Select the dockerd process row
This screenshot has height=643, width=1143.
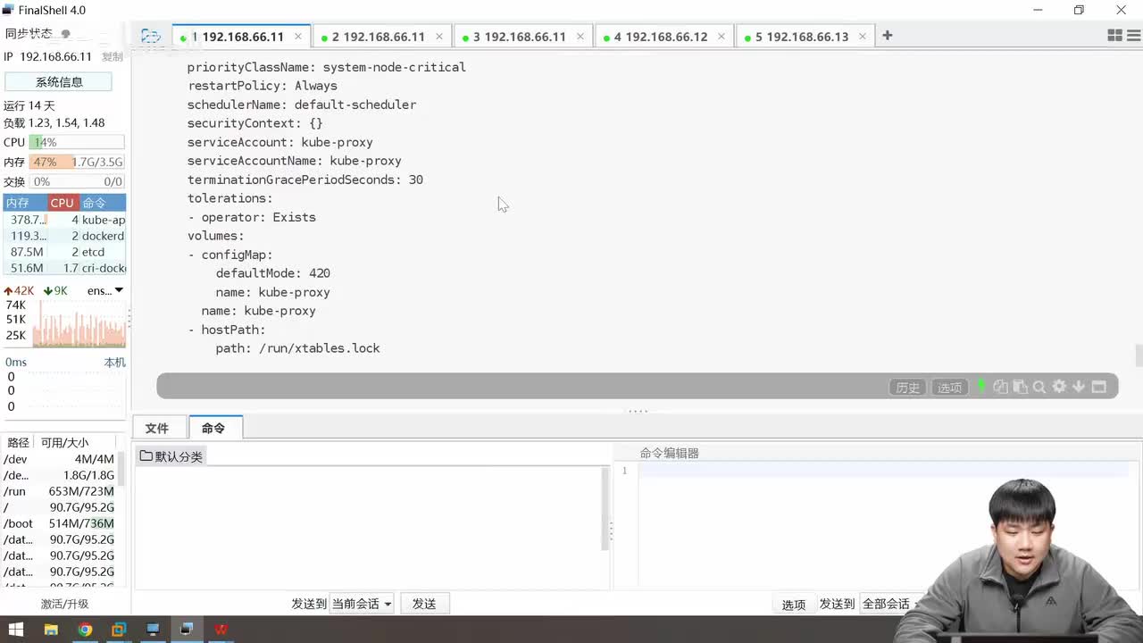64,236
